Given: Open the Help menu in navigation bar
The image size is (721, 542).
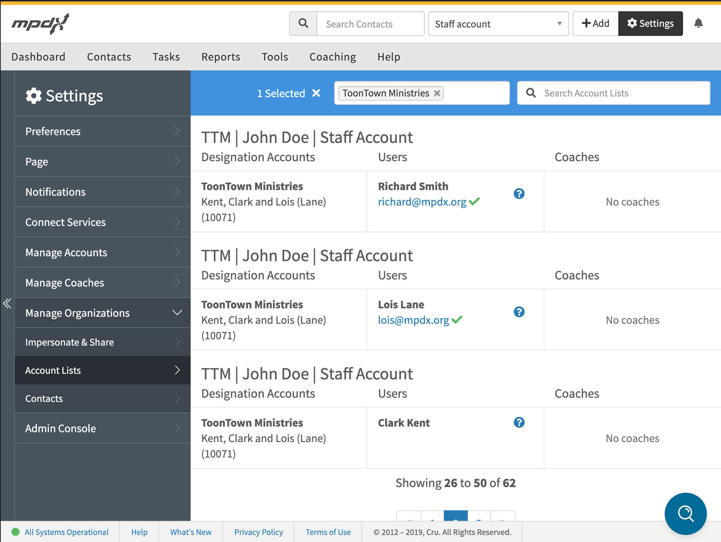Looking at the screenshot, I should 389,57.
